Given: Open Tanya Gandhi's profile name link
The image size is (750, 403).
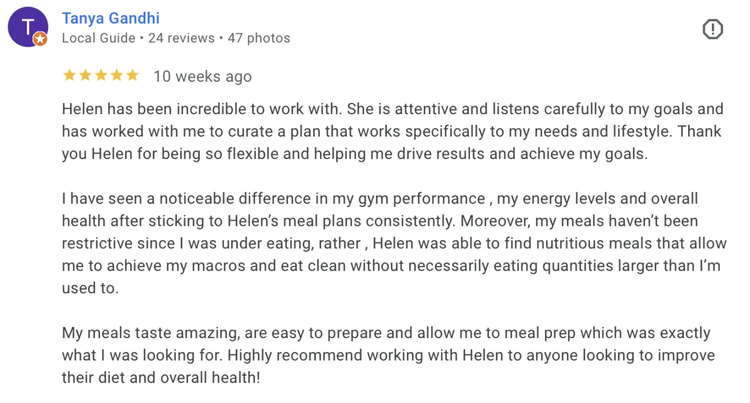Looking at the screenshot, I should coord(111,18).
